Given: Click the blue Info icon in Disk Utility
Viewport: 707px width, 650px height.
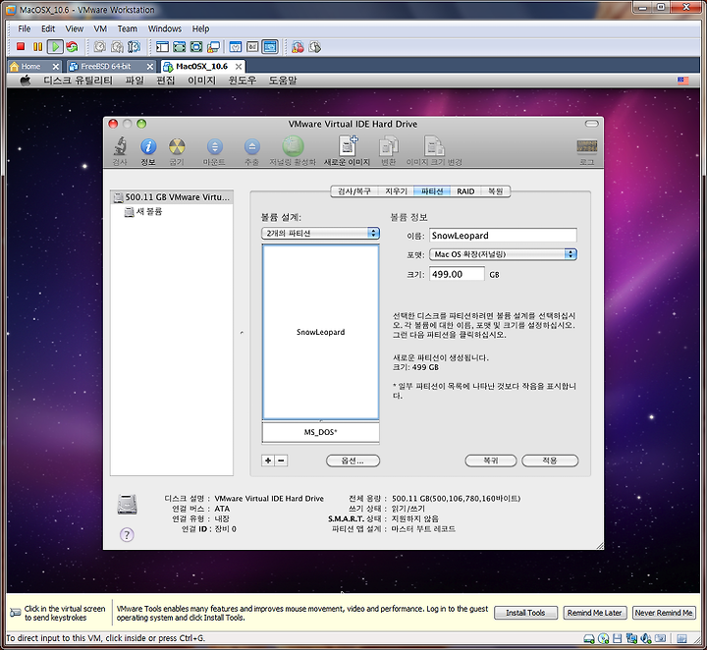Looking at the screenshot, I should pyautogui.click(x=148, y=146).
